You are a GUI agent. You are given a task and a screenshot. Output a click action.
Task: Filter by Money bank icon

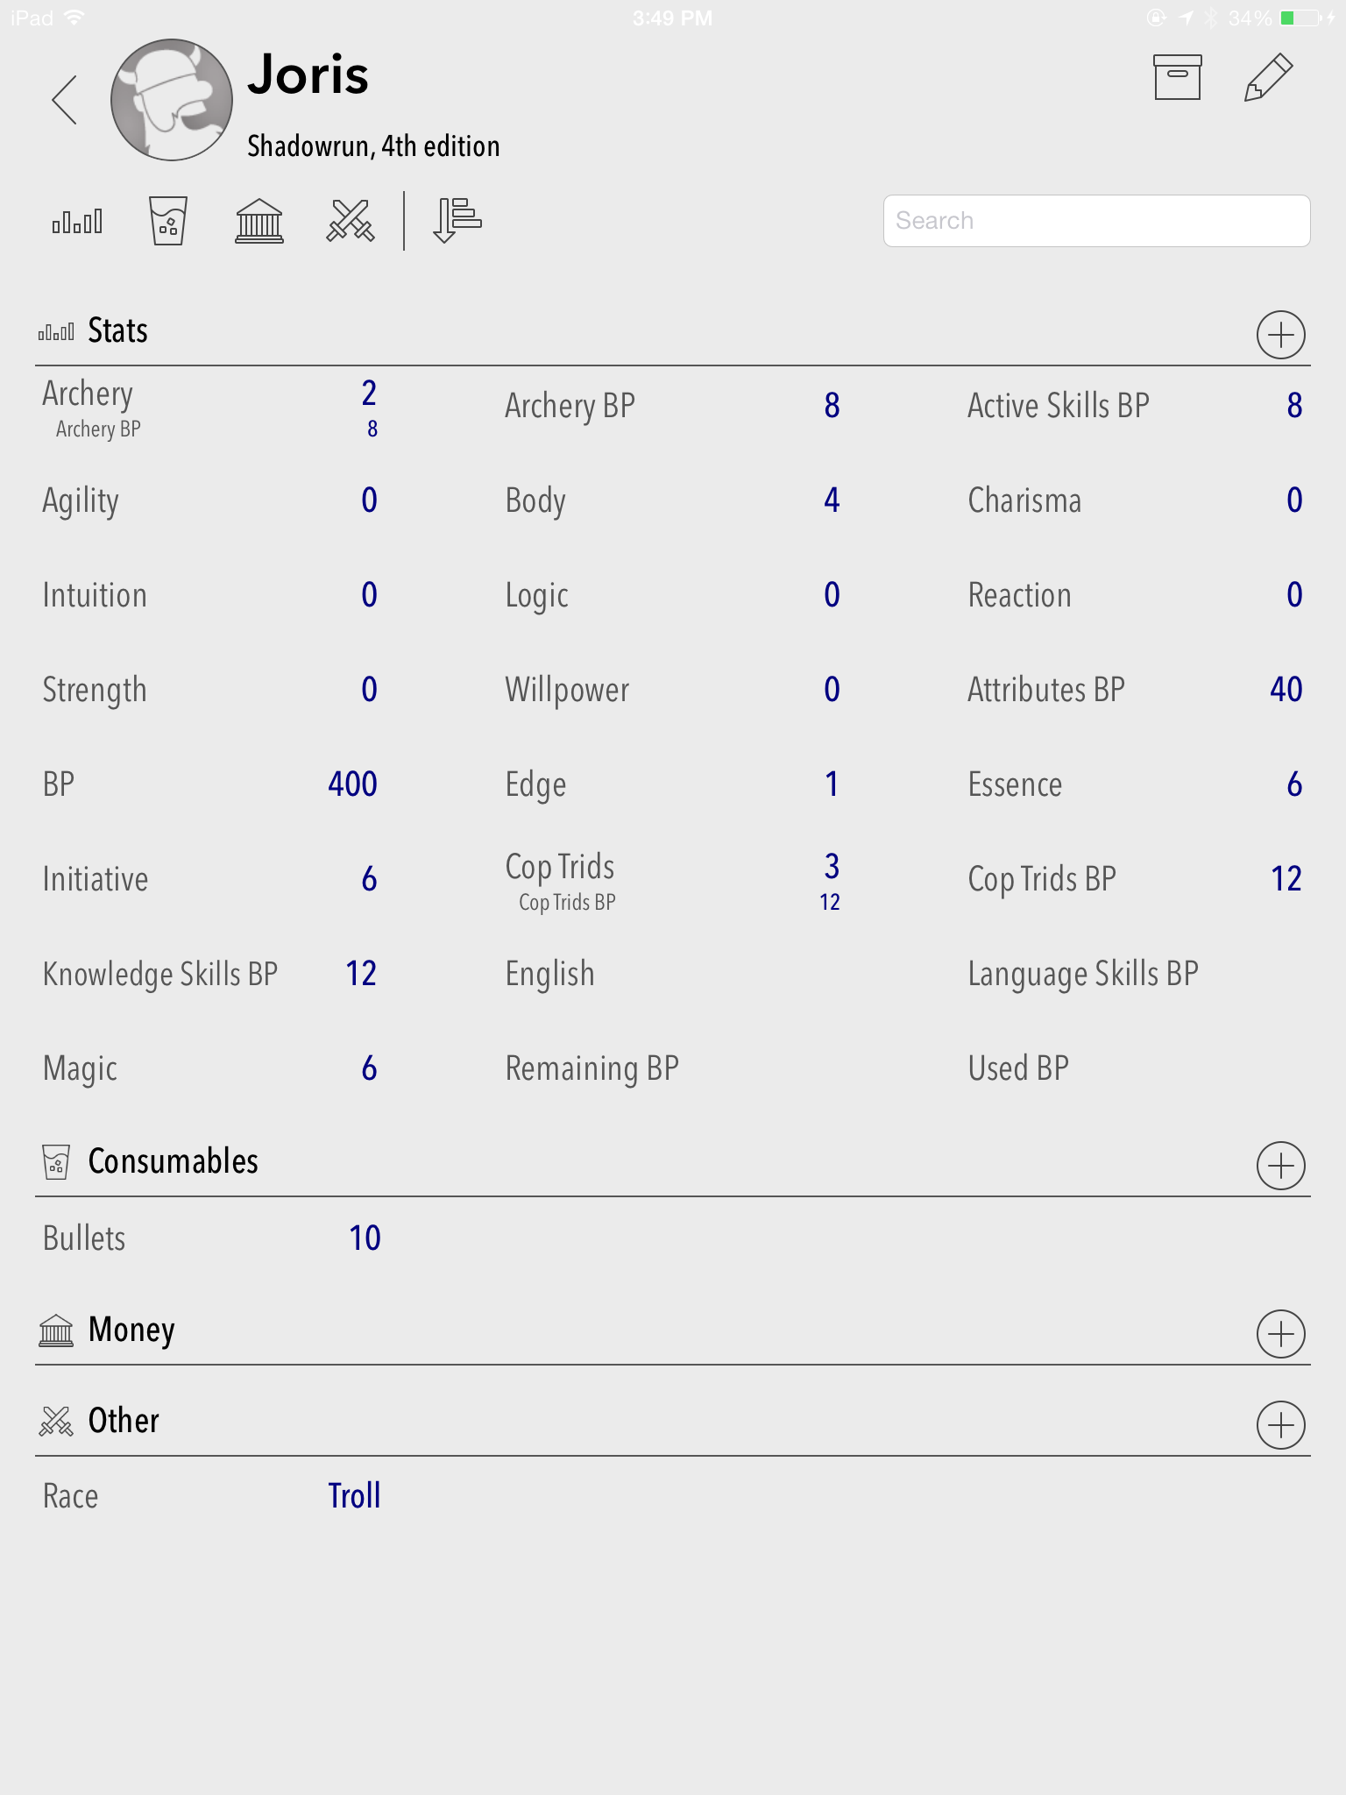259,221
